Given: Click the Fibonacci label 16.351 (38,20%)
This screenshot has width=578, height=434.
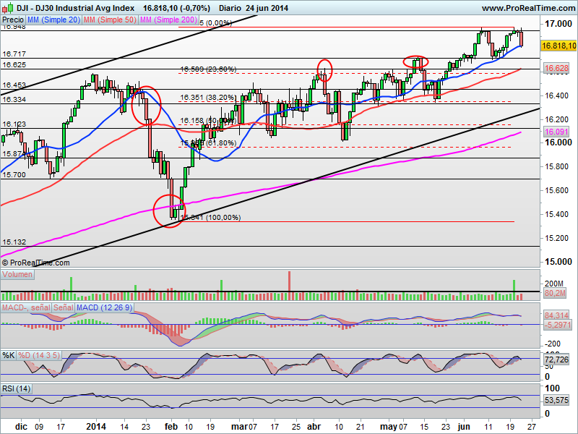Looking at the screenshot, I should point(208,98).
